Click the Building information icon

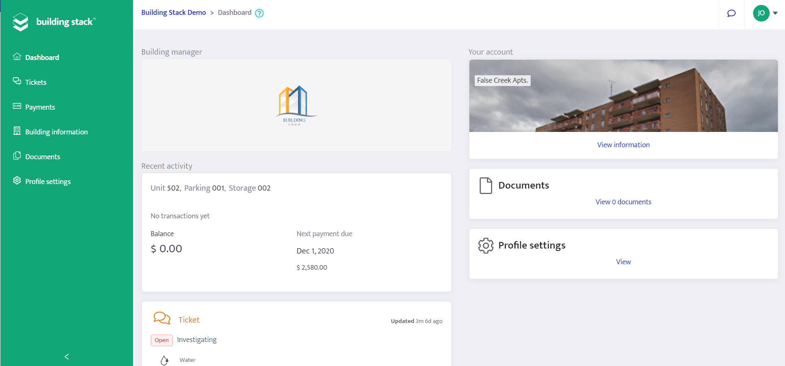tap(17, 131)
